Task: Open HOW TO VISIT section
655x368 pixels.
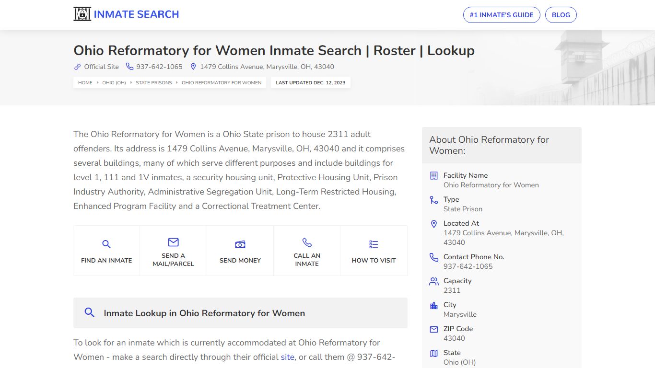Action: (374, 260)
